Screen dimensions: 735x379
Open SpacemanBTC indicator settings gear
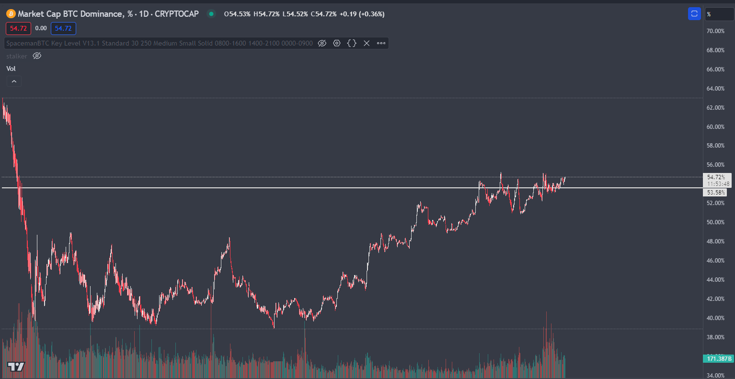point(337,43)
